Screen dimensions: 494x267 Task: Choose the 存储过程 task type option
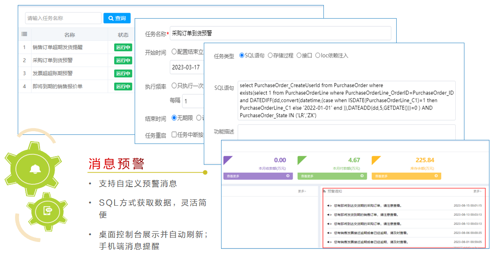pyautogui.click(x=270, y=55)
